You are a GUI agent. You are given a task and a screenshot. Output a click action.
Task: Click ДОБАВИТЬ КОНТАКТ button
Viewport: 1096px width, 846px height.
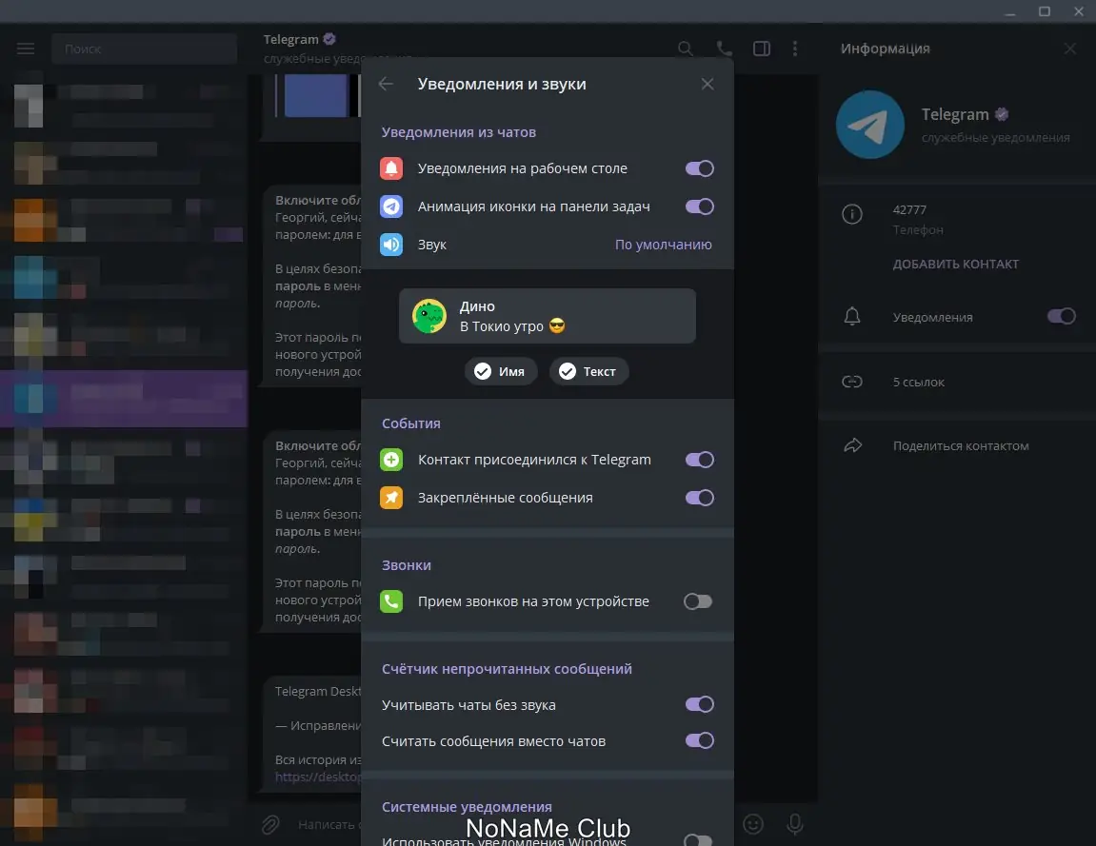pos(955,264)
